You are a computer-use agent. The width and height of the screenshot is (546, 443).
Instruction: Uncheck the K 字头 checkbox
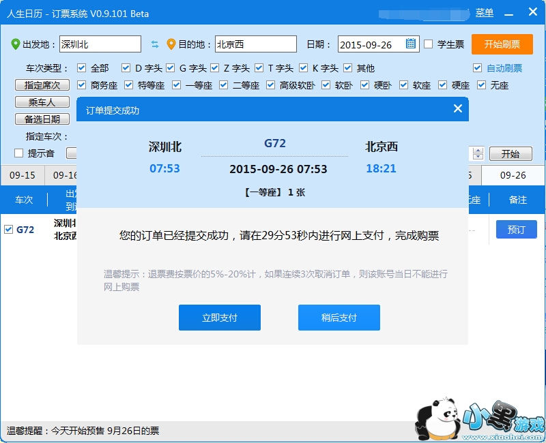pos(304,67)
